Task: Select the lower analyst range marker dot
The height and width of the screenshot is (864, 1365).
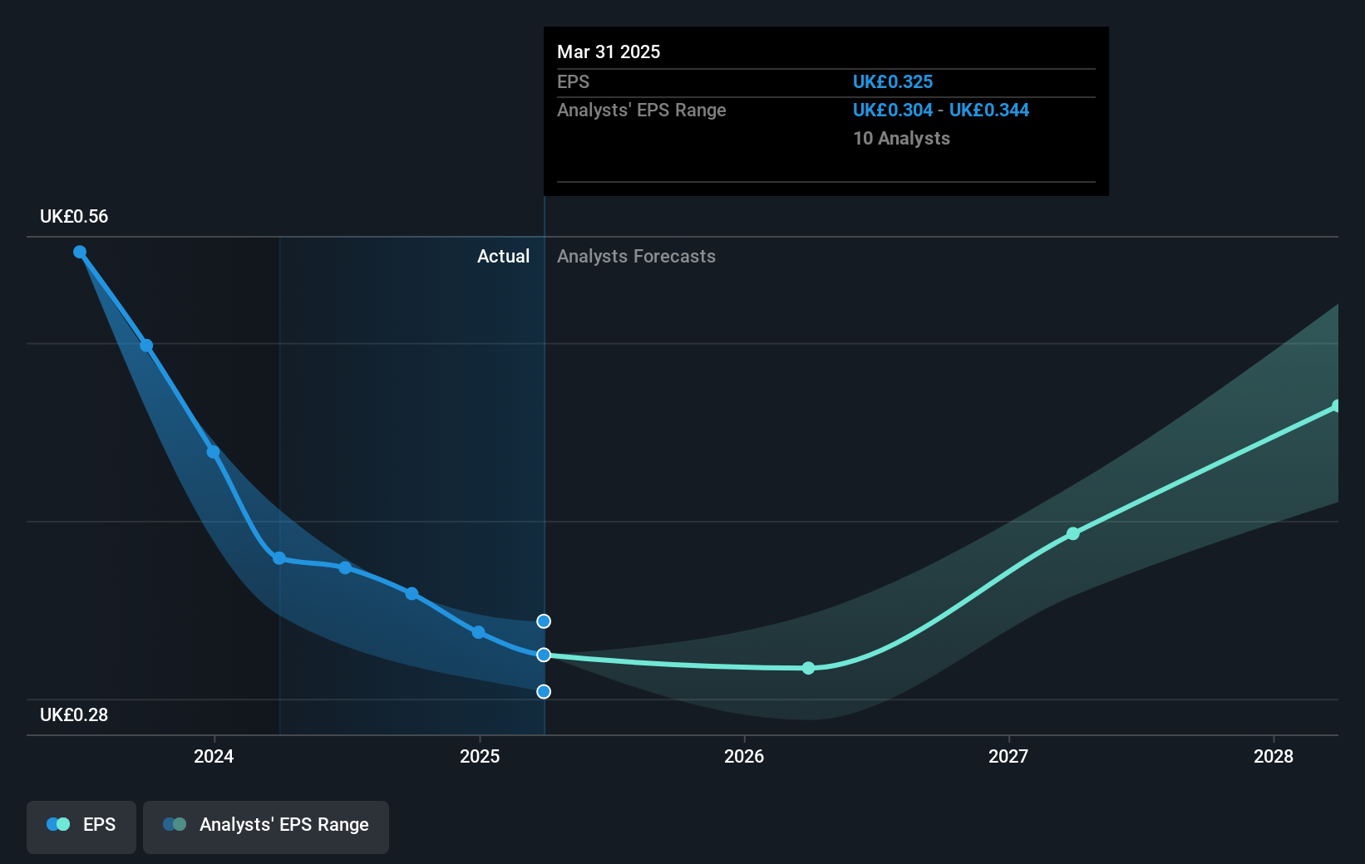Action: coord(544,691)
